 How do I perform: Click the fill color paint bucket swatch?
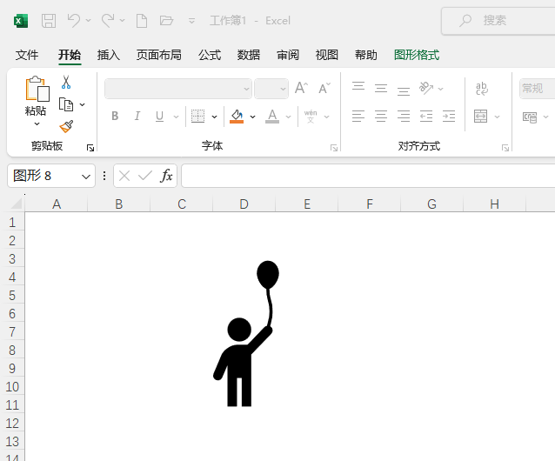[x=237, y=116]
